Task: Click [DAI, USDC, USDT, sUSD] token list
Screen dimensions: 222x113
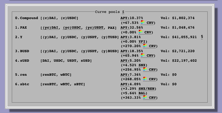Action: 66,61
